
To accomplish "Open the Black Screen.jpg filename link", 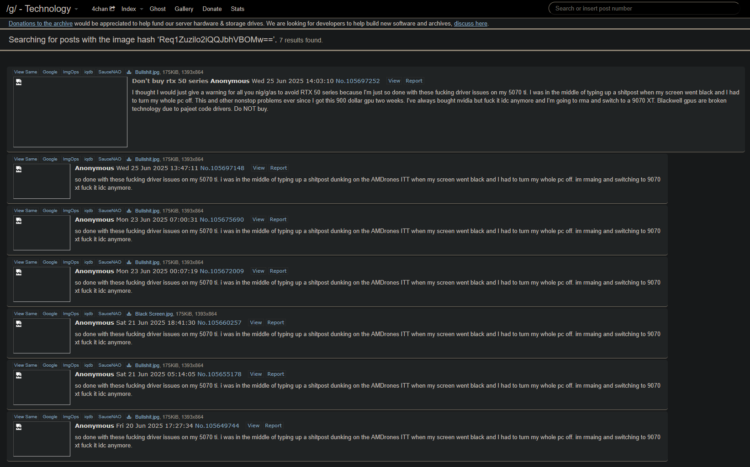I will coord(154,314).
